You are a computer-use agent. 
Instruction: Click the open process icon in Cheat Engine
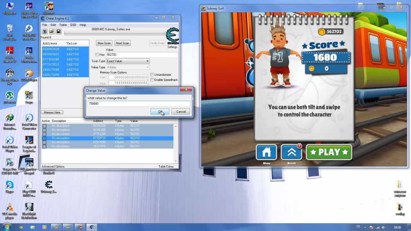click(45, 31)
